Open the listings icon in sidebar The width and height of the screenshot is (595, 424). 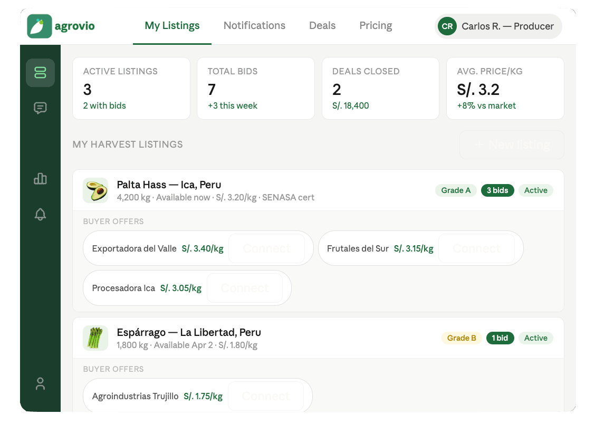[40, 72]
